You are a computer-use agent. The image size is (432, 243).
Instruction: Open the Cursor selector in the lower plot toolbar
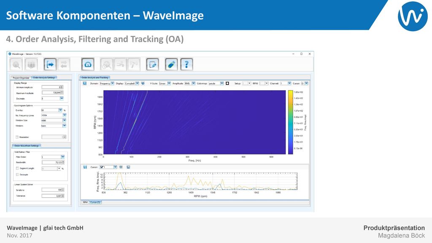(108, 167)
